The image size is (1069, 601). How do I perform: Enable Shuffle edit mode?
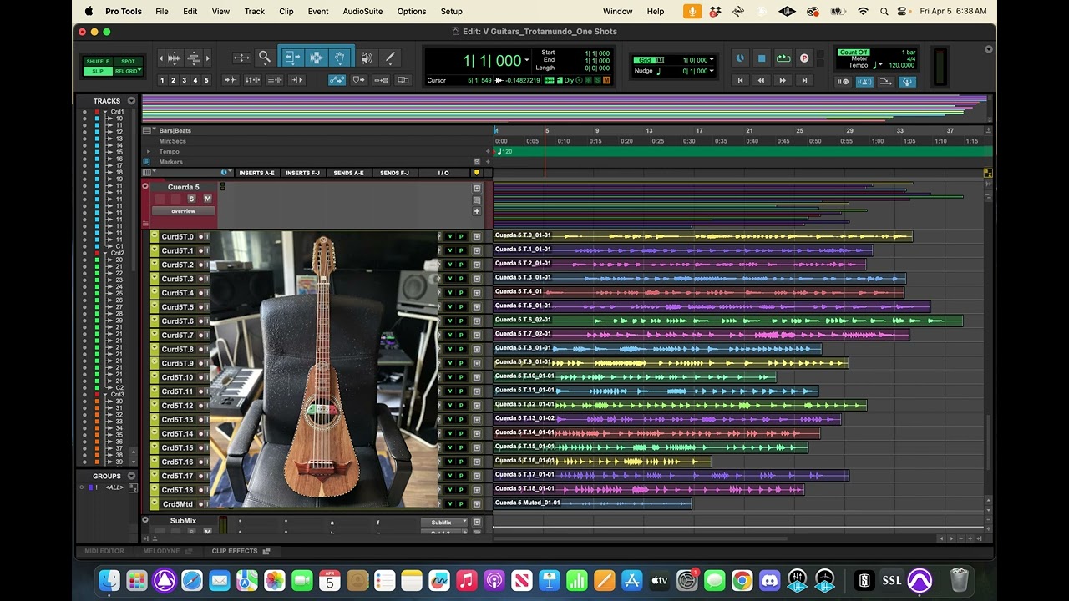tap(98, 61)
